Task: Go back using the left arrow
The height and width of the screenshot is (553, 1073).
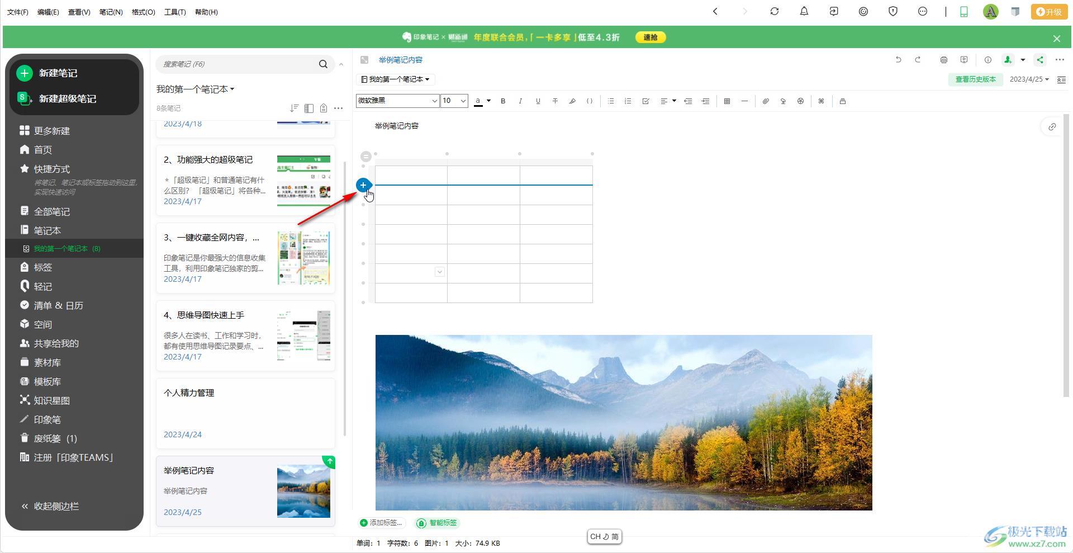Action: [715, 11]
